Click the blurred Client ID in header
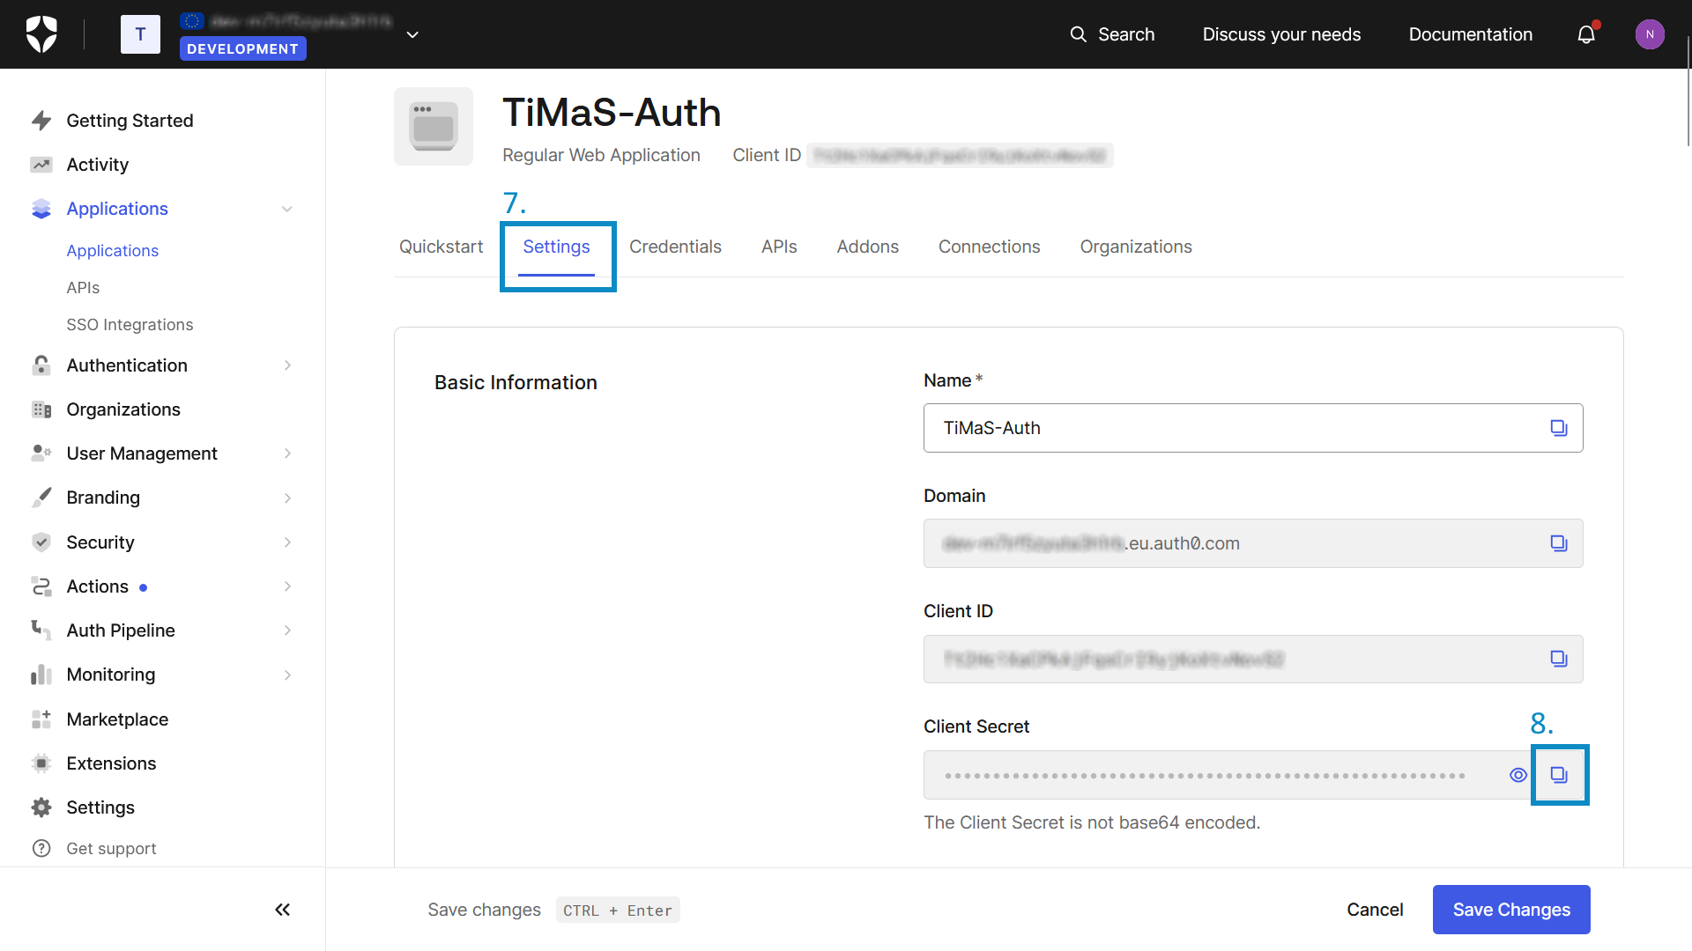 point(960,156)
